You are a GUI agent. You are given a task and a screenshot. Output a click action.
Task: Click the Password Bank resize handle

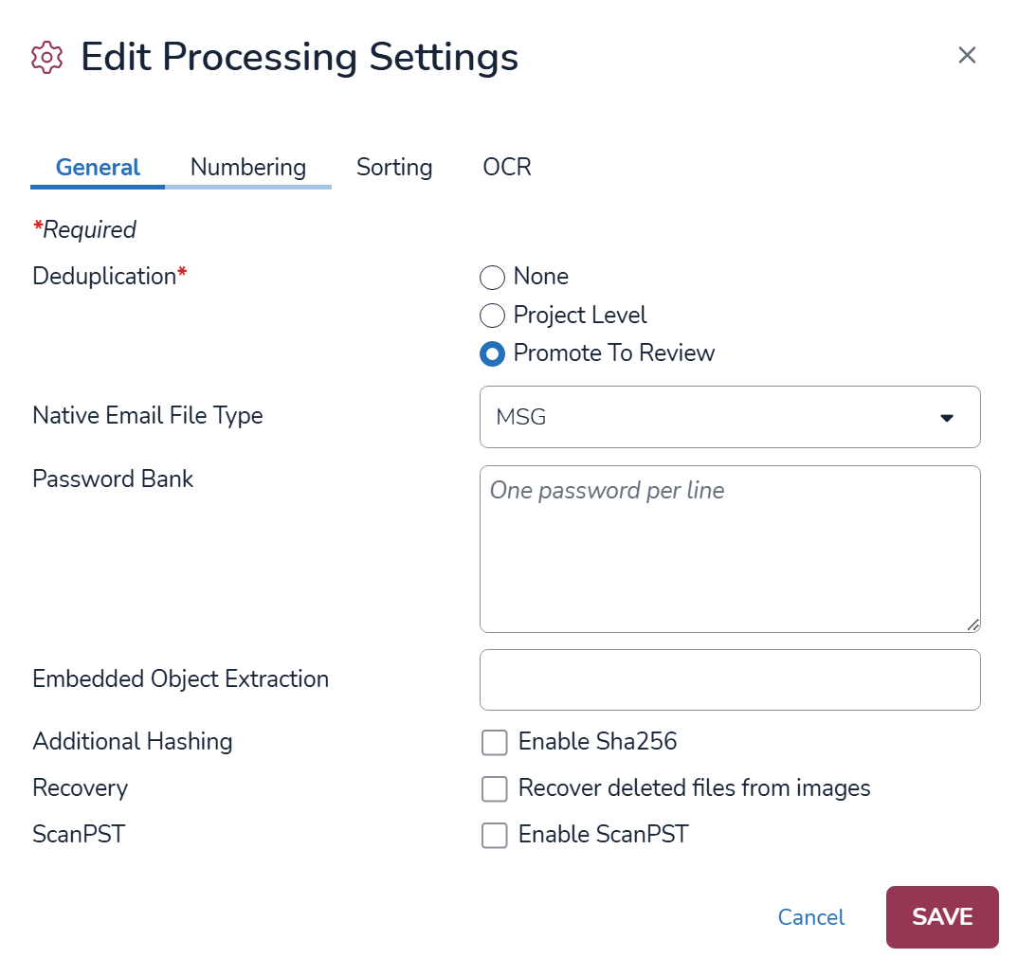coord(973,624)
